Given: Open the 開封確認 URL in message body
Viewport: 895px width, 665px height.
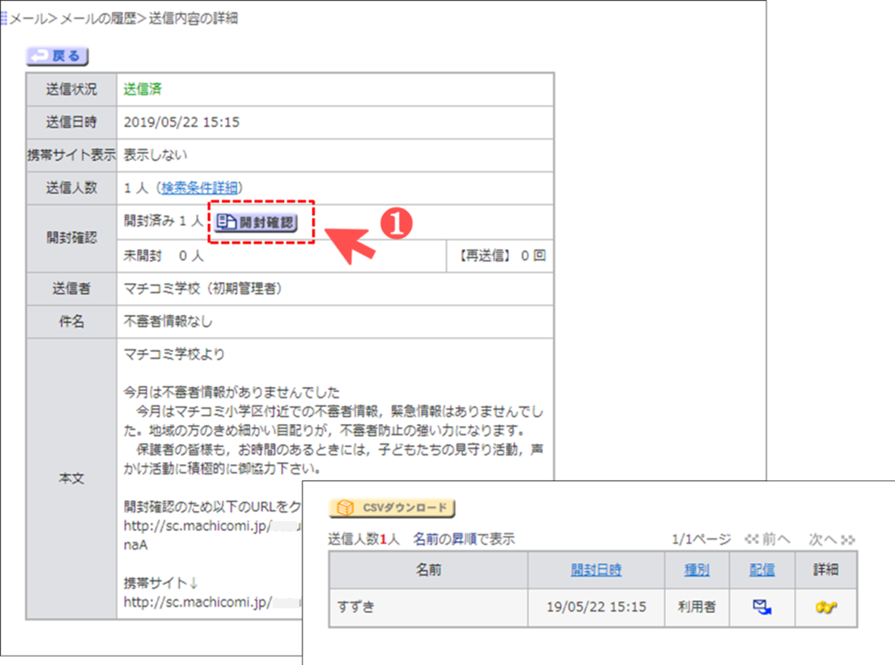Looking at the screenshot, I should point(197,526).
